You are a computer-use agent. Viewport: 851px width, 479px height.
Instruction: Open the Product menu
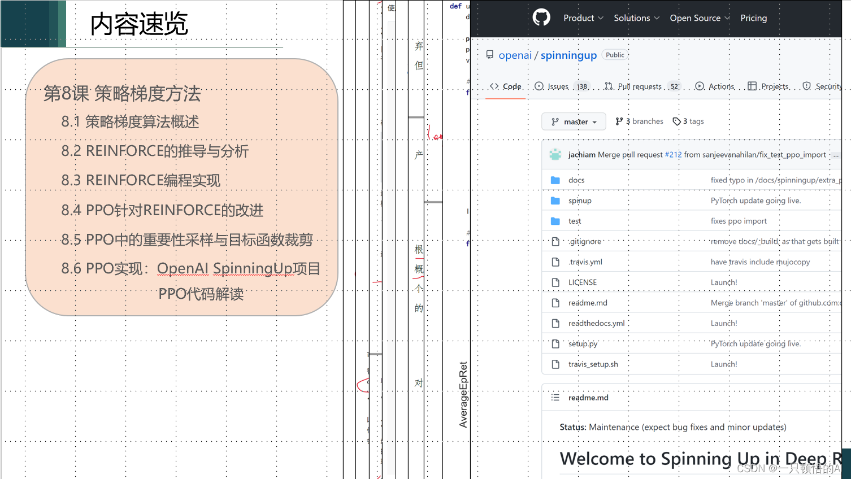point(583,18)
